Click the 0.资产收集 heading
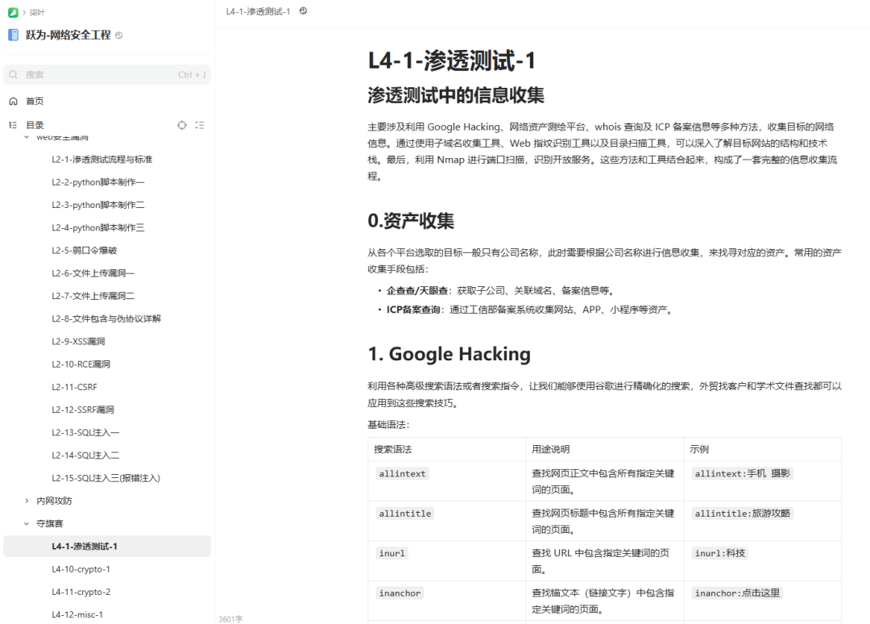The height and width of the screenshot is (624, 870). coord(411,221)
